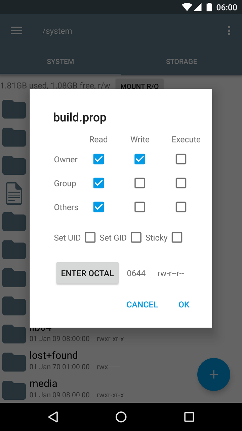Disable Read permission for Owner
The width and height of the screenshot is (242, 431).
coord(98,159)
